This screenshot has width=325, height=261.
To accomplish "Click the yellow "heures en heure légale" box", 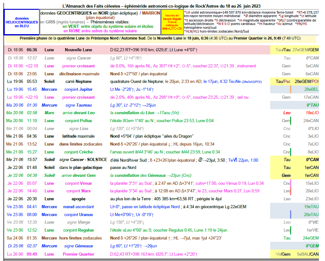I will [x=172, y=22].
